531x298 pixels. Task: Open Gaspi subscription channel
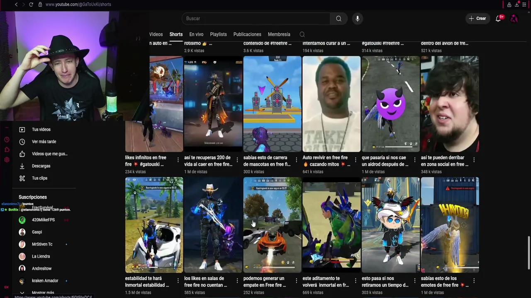(x=37, y=232)
